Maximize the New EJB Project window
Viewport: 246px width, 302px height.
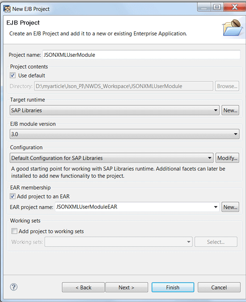click(217, 7)
